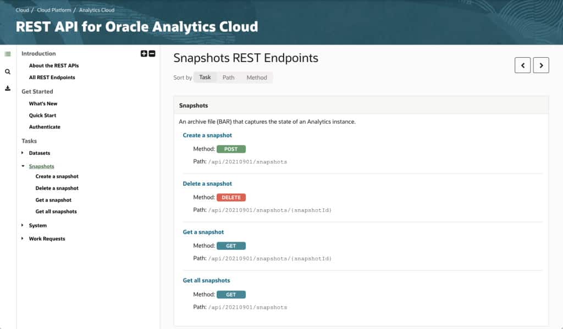Click the POST method badge
Viewport: 563px width, 329px height.
click(231, 149)
